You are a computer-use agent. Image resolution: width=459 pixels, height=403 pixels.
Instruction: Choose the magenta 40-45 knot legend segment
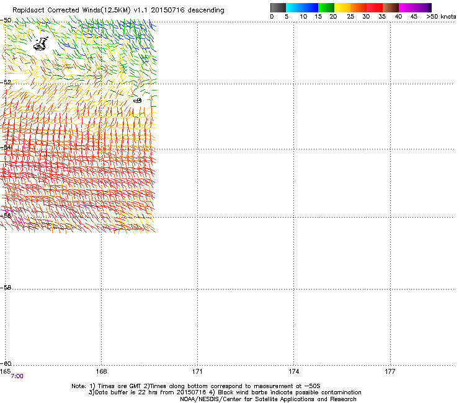(x=407, y=7)
